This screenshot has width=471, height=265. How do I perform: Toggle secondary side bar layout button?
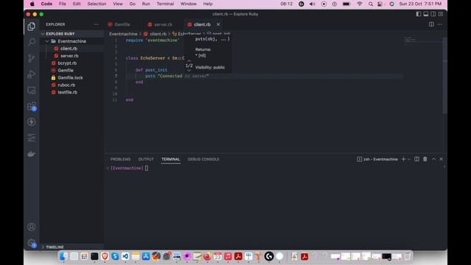pyautogui.click(x=433, y=14)
